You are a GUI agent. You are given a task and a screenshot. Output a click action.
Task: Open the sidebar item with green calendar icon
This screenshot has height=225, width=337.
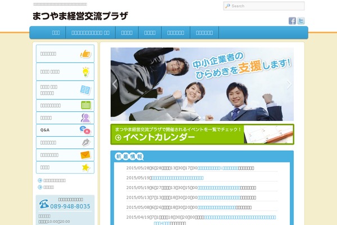65,106
